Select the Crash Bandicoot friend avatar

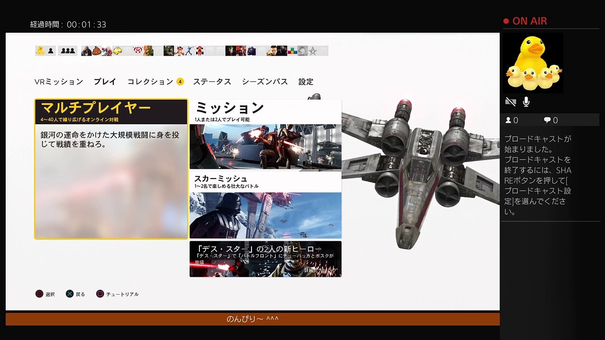tap(179, 51)
